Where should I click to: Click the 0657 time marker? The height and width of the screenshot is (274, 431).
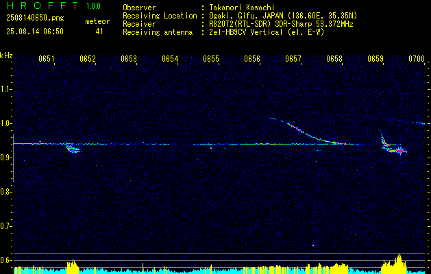click(x=293, y=59)
